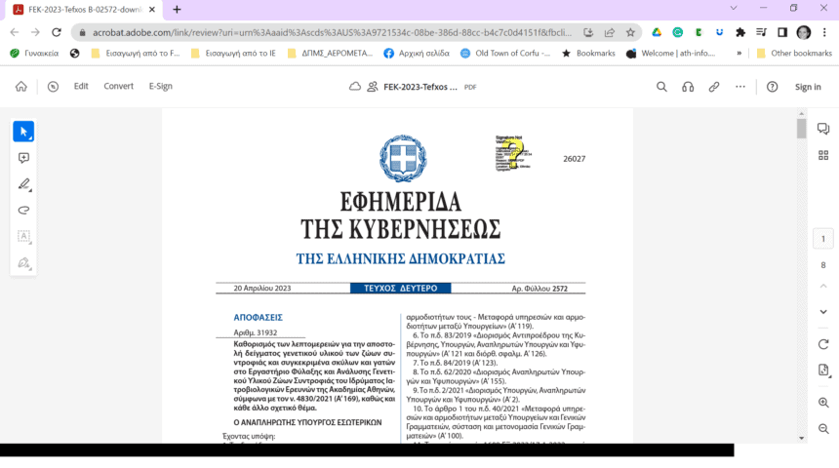Screen dimensions: 839x468
Task: Go to next page down chevron
Action: [823, 312]
